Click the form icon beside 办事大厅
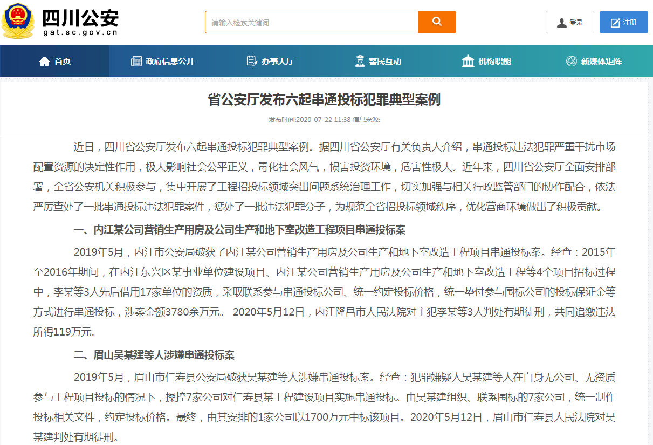This screenshot has height=445, width=653. tap(252, 61)
